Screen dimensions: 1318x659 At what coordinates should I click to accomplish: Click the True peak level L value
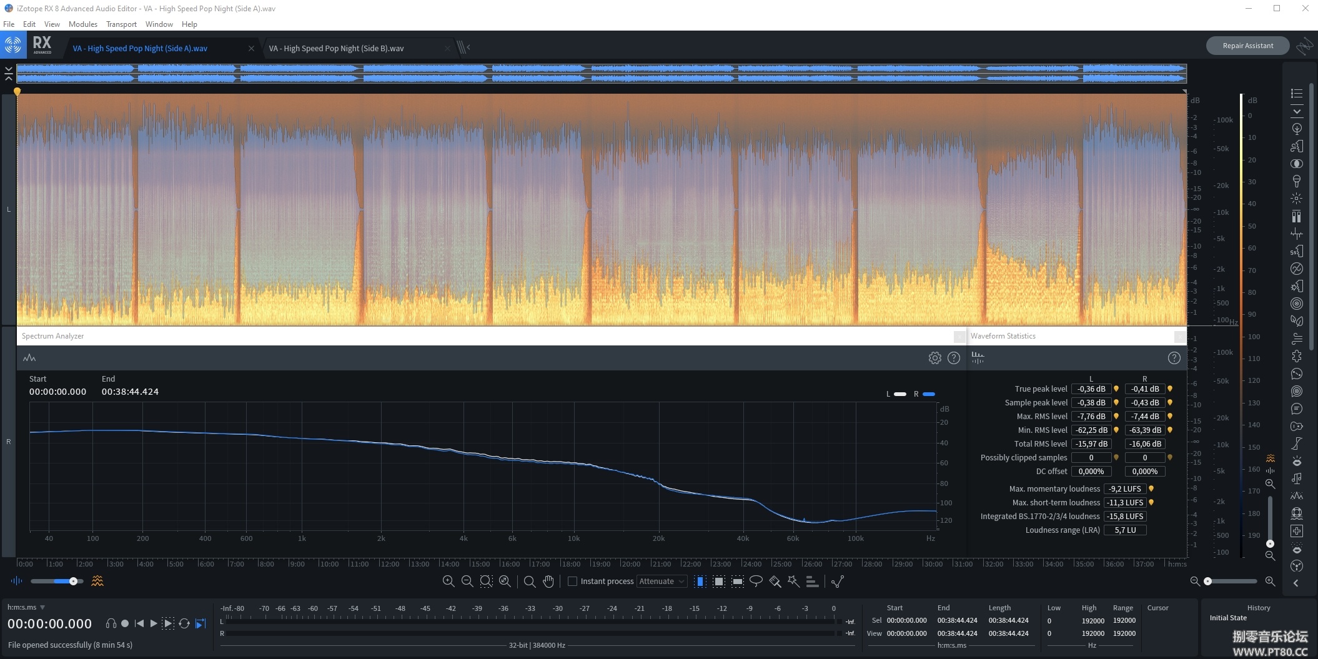coord(1091,389)
